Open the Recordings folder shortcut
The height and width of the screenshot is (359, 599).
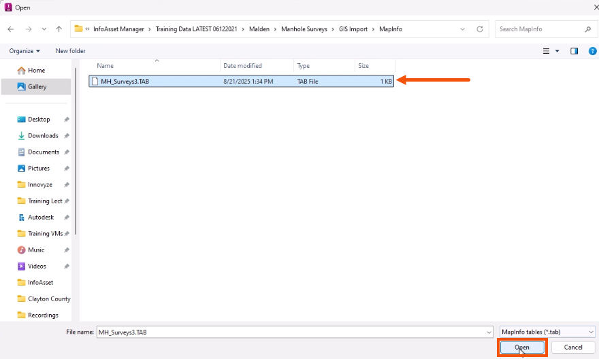43,315
